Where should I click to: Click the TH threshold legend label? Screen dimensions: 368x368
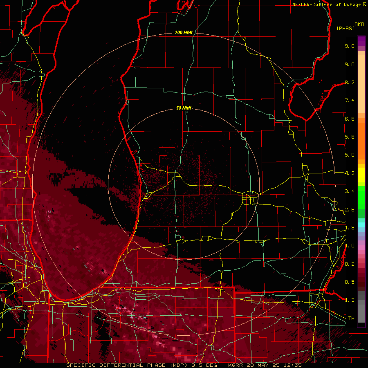pyautogui.click(x=351, y=319)
